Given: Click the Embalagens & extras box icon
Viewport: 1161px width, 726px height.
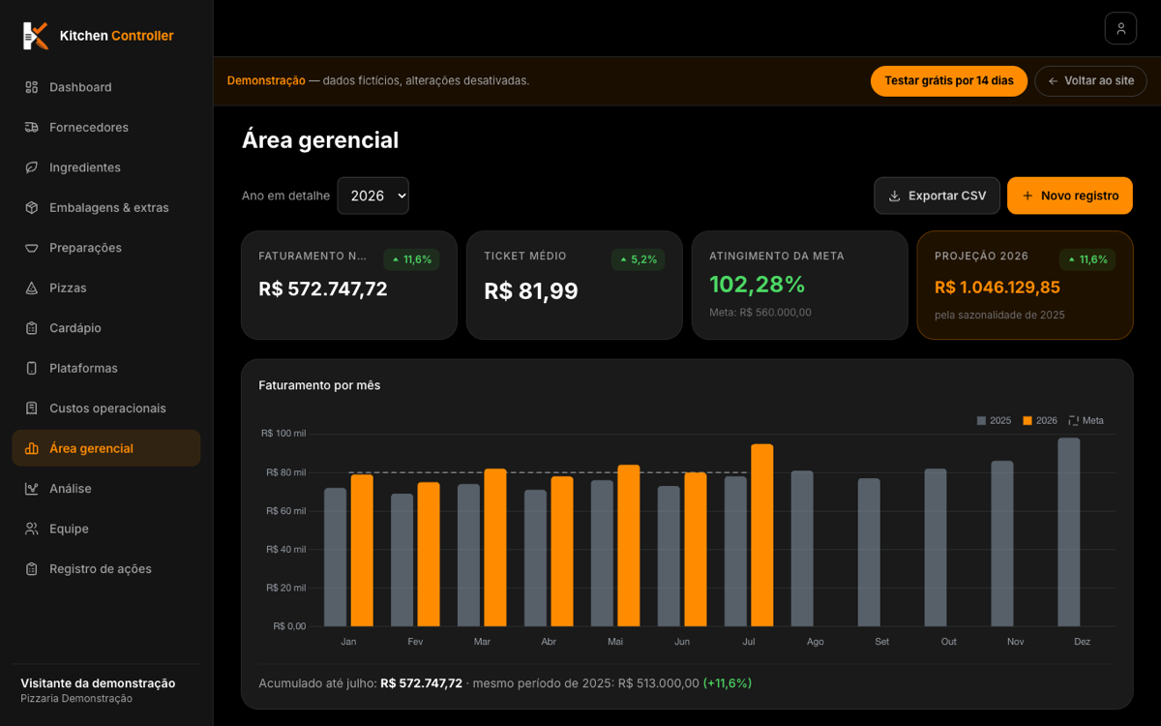Looking at the screenshot, I should click(32, 207).
